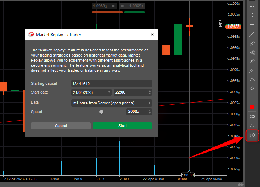Select the trend line drawing tool
This screenshot has width=260, height=187.
[x=252, y=34]
